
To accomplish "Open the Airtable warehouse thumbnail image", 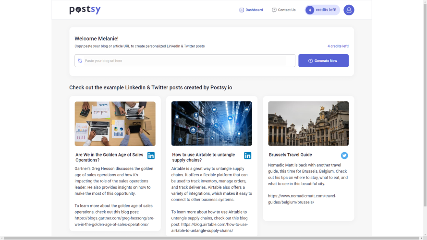I will [212, 123].
